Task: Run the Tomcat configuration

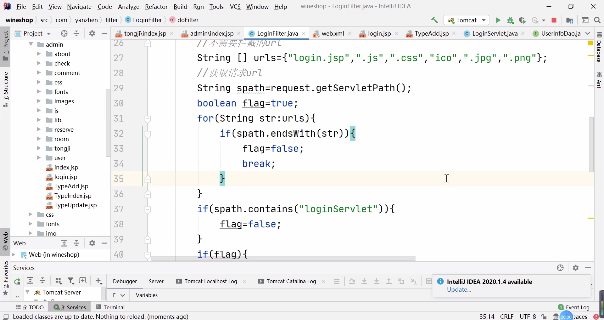Action: pyautogui.click(x=498, y=20)
